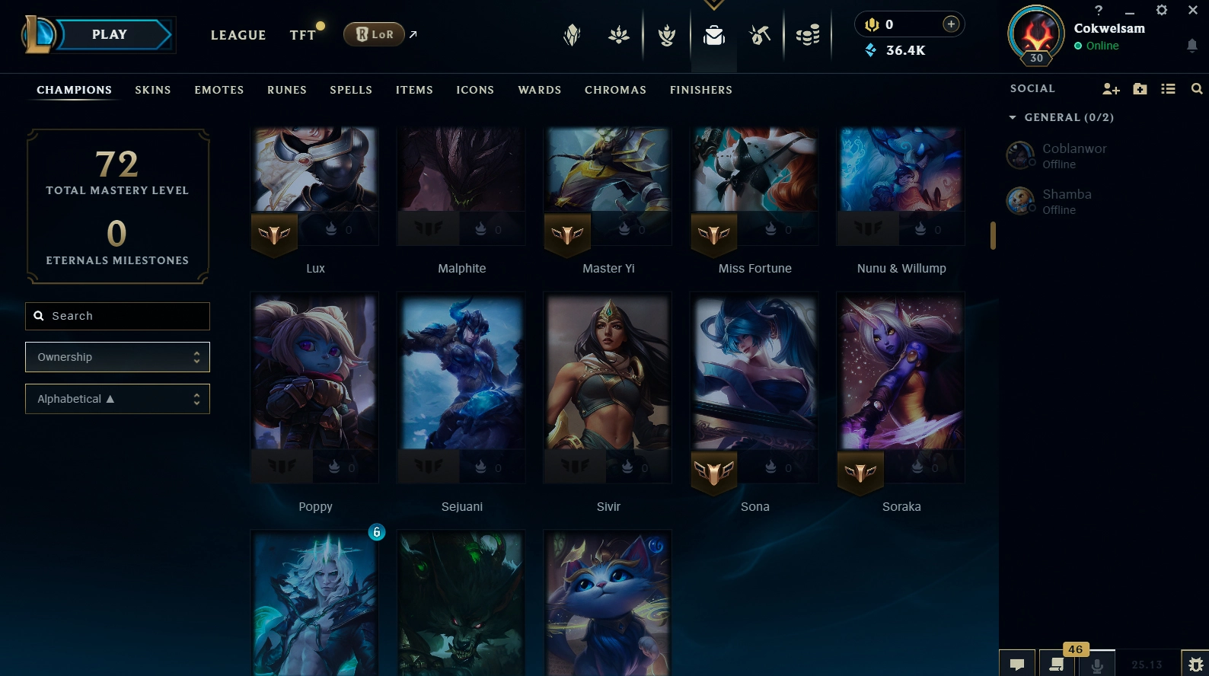This screenshot has height=676, width=1209.
Task: Open the Collection backpack icon
Action: pyautogui.click(x=713, y=35)
